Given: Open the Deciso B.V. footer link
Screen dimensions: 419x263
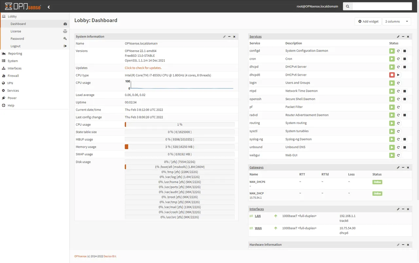Looking at the screenshot, I should click(110, 256).
